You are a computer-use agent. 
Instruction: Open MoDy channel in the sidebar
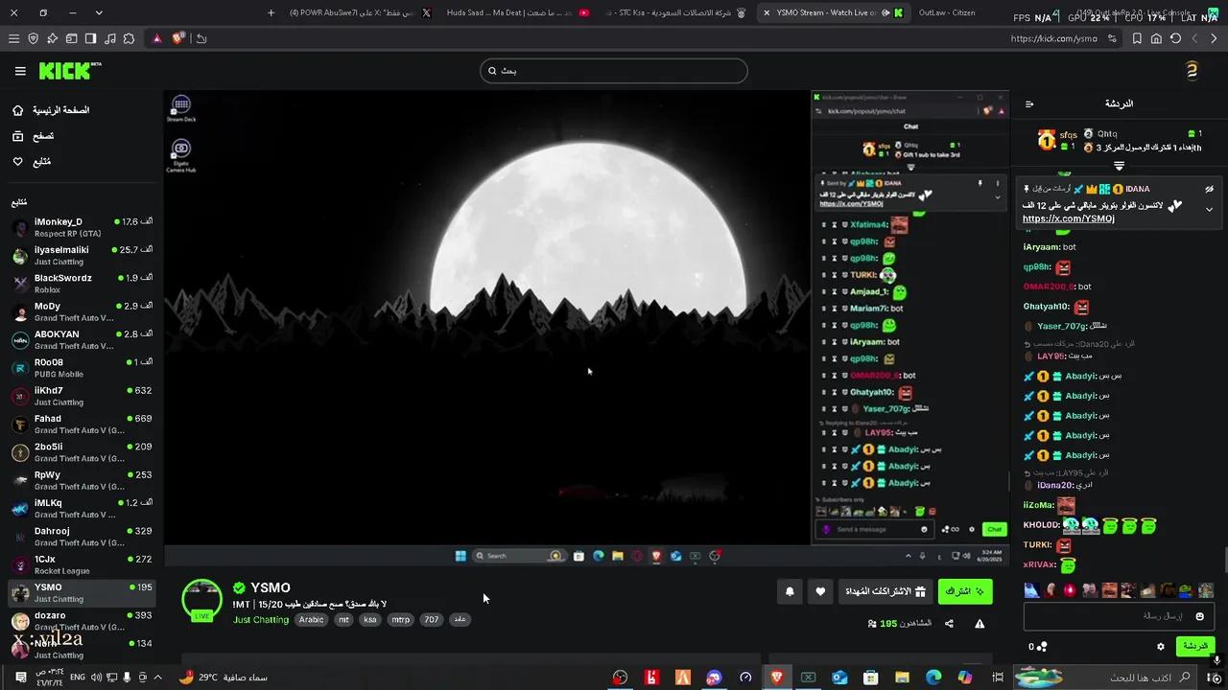click(82, 311)
